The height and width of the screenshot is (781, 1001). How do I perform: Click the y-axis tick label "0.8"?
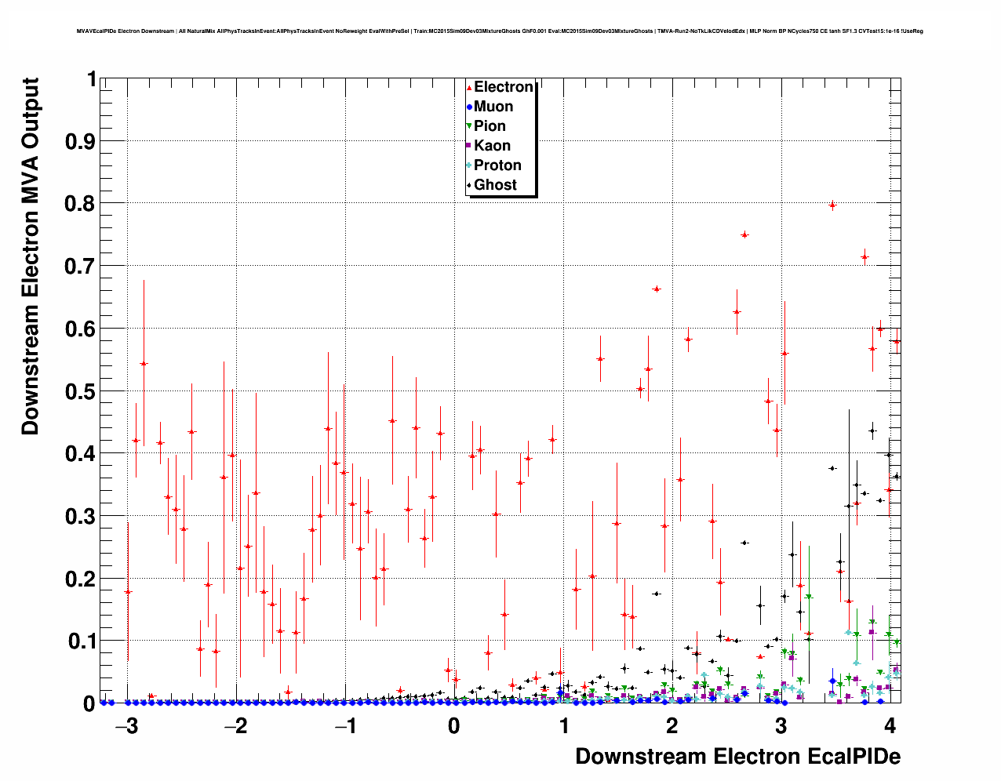(x=82, y=204)
